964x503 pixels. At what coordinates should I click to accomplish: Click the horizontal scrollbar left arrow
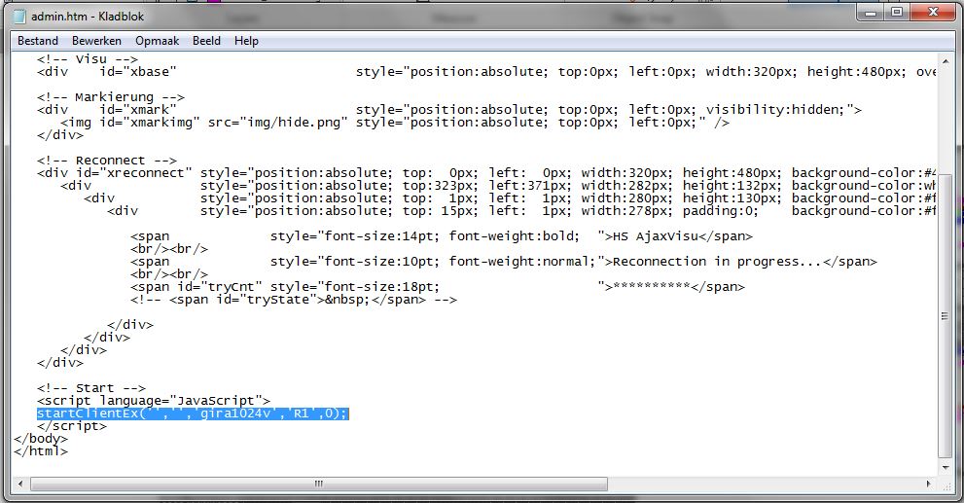(x=21, y=484)
